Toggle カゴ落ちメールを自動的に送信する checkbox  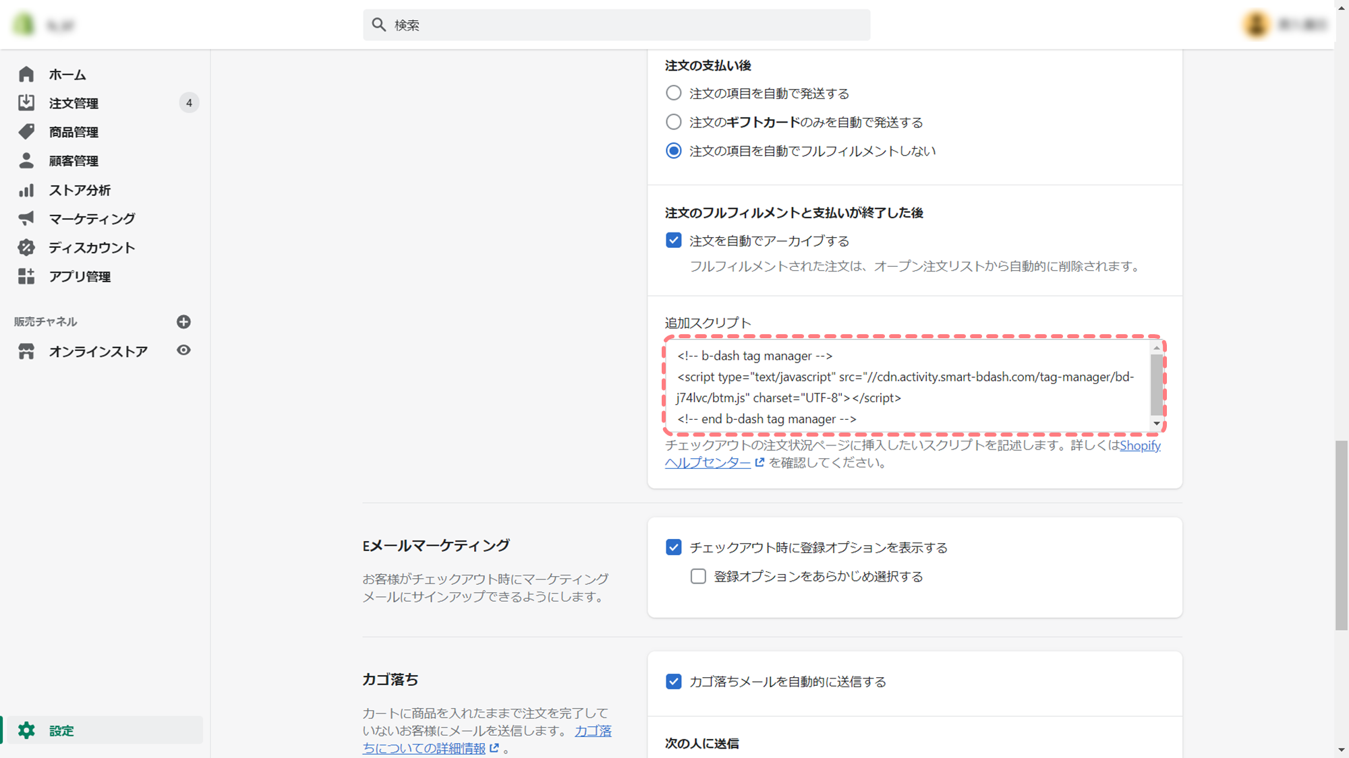coord(673,681)
